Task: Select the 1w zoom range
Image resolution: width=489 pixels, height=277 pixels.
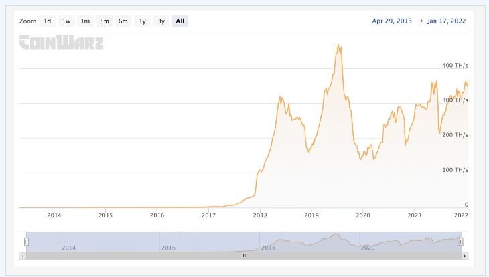Action: [x=66, y=21]
